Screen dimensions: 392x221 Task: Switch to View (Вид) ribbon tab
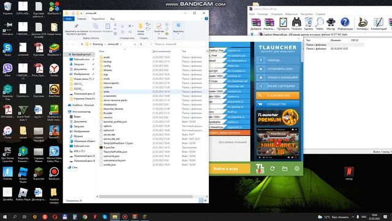tap(113, 19)
